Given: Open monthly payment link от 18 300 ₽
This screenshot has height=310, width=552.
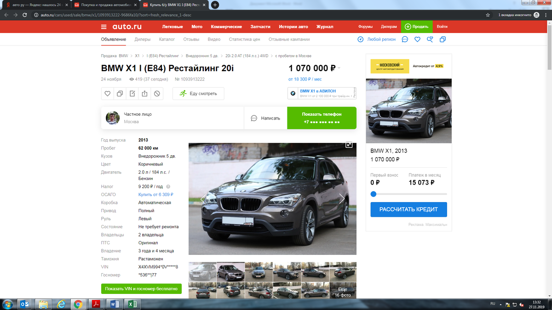Looking at the screenshot, I should click(304, 79).
